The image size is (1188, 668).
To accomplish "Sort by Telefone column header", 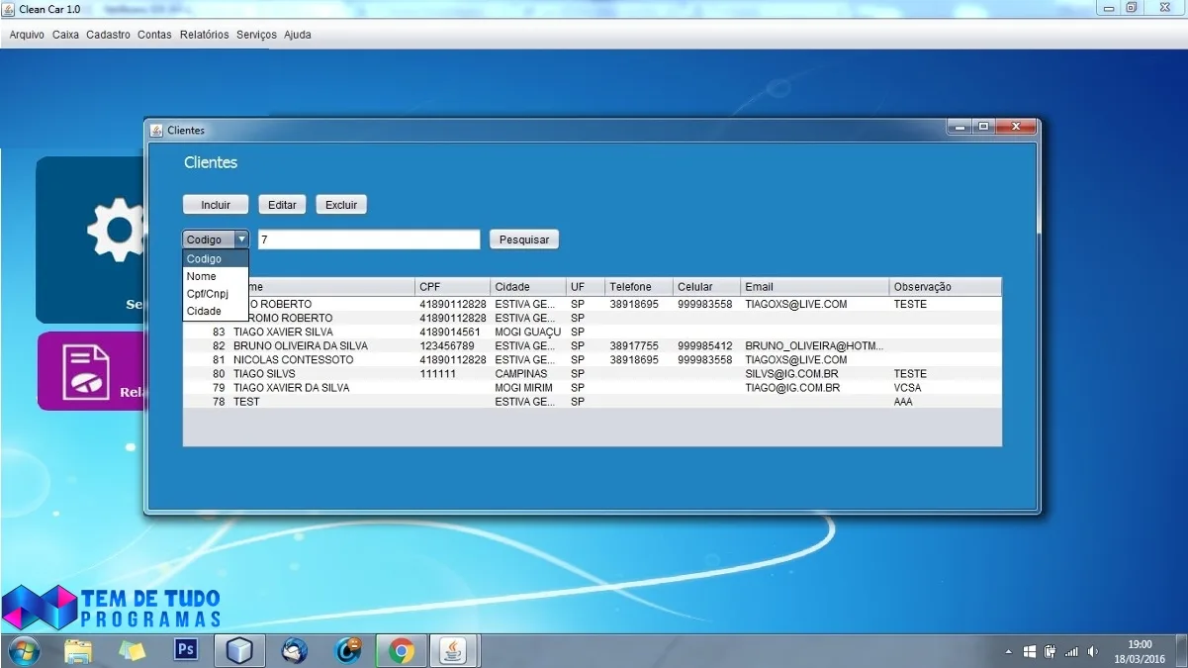I will (639, 287).
